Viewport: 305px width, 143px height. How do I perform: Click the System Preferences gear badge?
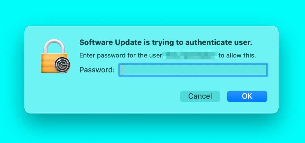pyautogui.click(x=62, y=65)
